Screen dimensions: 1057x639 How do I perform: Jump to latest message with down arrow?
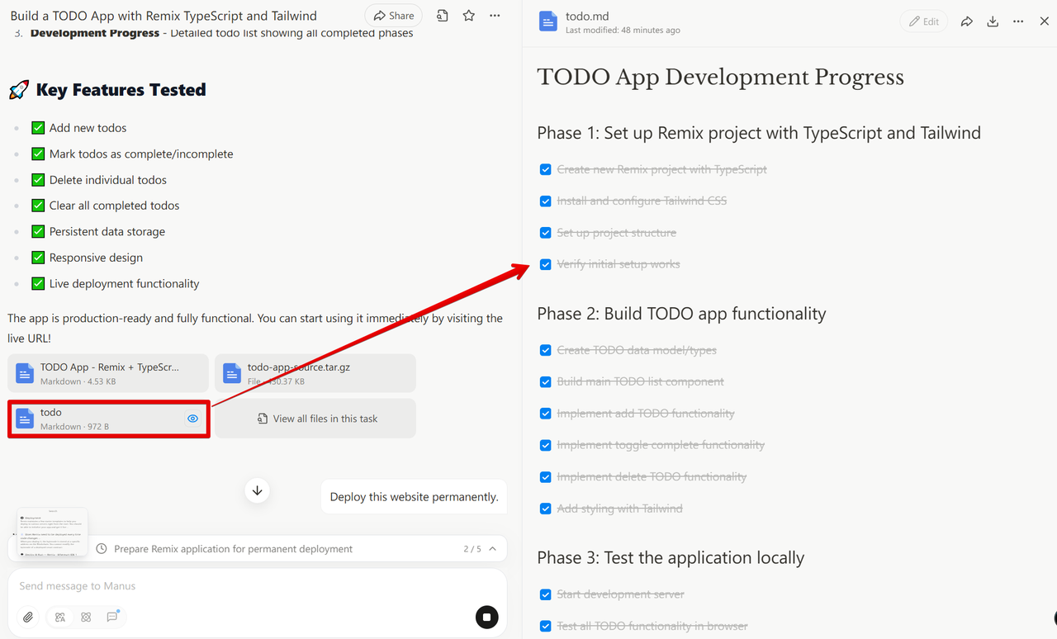tap(258, 490)
